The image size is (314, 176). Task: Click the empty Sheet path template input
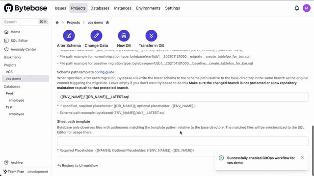coord(183,141)
